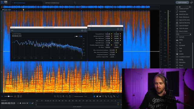Open Spectrum Analyzer settings gear

pyautogui.click(x=82, y=31)
